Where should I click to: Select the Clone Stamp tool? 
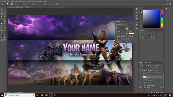(2, 19)
